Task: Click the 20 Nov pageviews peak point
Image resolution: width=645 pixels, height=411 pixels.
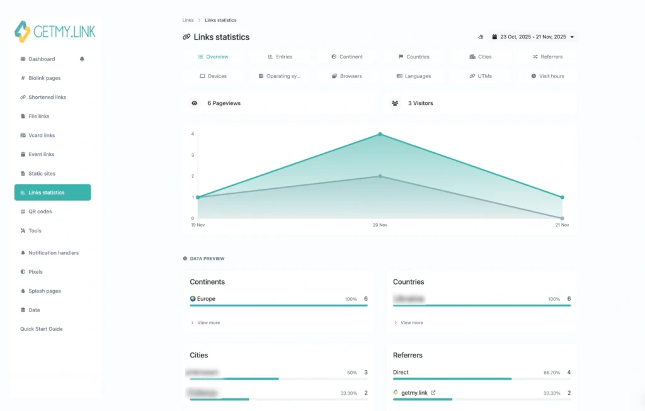Action: [x=380, y=134]
